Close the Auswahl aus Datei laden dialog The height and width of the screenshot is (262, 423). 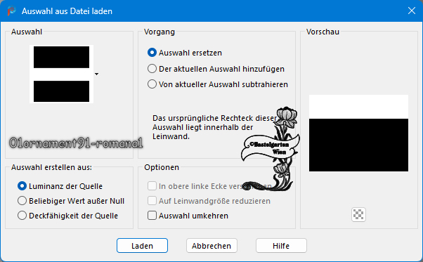pos(412,11)
